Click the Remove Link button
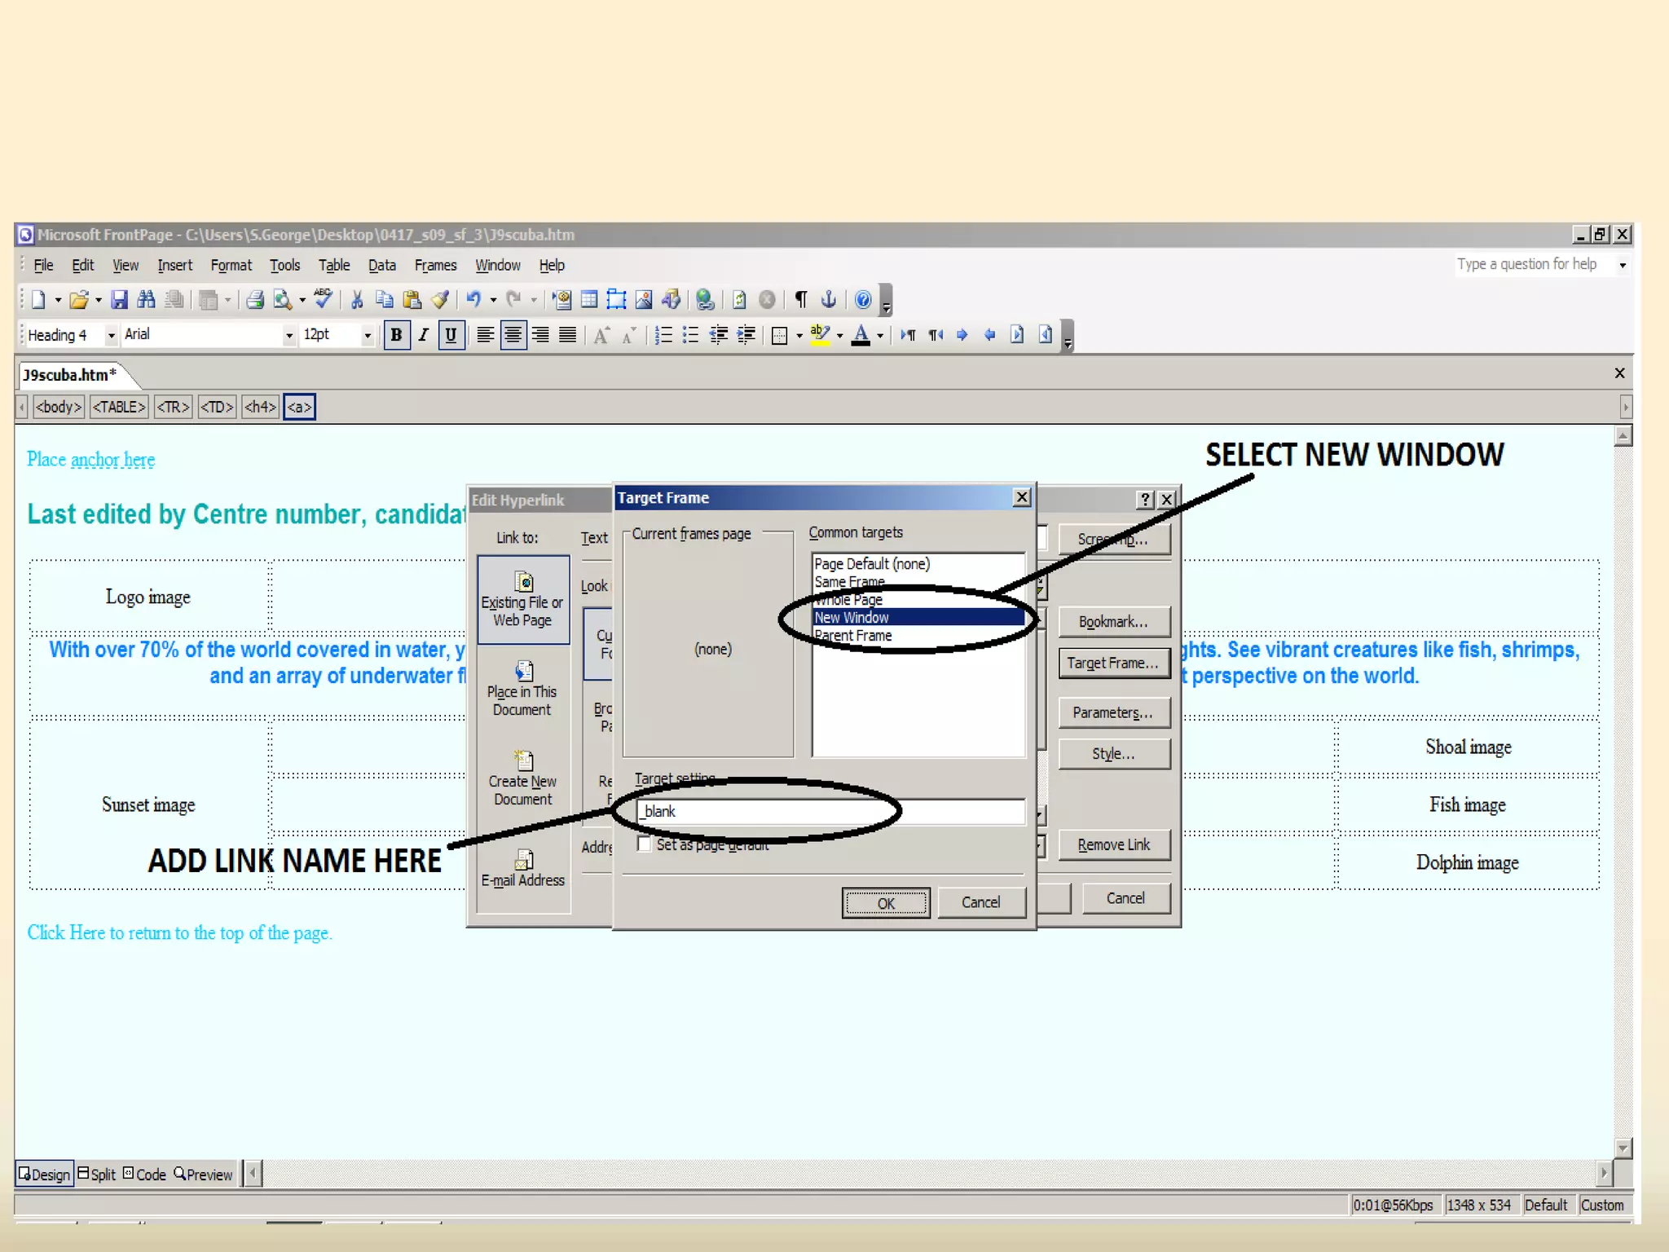This screenshot has width=1669, height=1252. click(x=1113, y=845)
